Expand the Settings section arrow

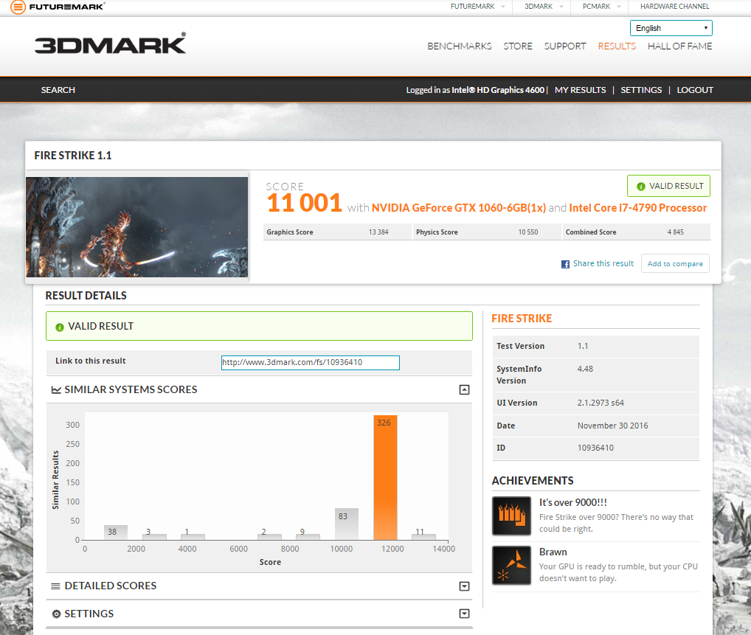(464, 614)
